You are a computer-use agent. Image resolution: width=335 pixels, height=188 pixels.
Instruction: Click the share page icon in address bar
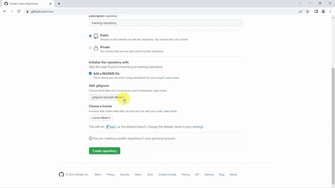[x=300, y=11]
